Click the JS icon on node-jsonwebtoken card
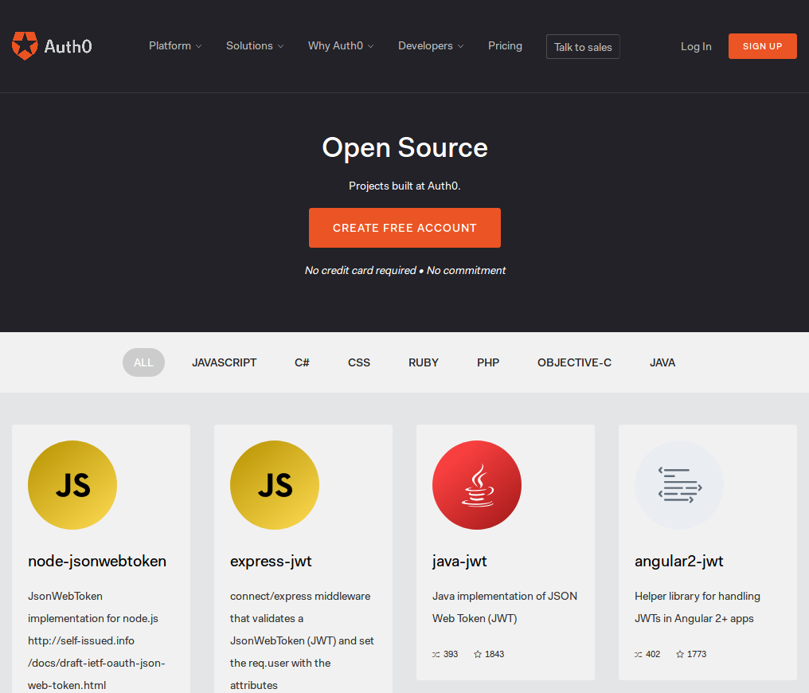 pyautogui.click(x=72, y=485)
